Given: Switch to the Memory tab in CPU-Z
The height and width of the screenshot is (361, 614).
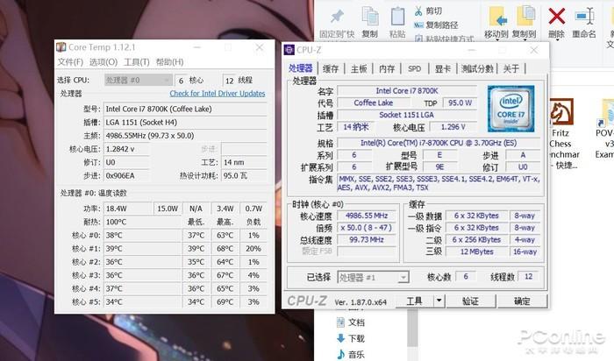Looking at the screenshot, I should pyautogui.click(x=387, y=69).
